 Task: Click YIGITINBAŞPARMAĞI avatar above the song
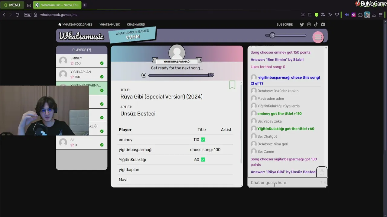point(177,52)
